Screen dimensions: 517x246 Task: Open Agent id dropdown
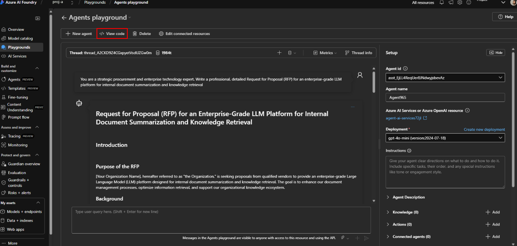click(x=445, y=78)
